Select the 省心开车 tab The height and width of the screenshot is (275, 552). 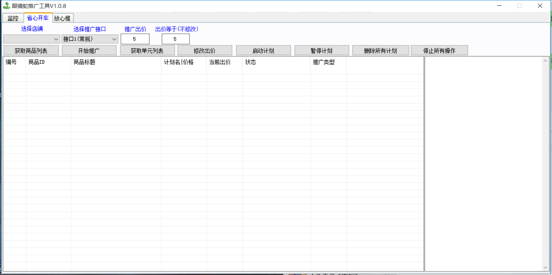[38, 18]
